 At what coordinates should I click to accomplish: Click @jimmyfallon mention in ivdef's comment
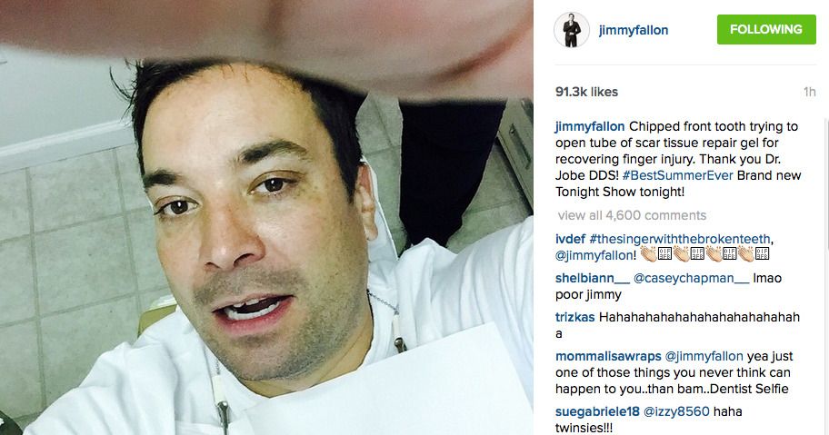click(594, 255)
